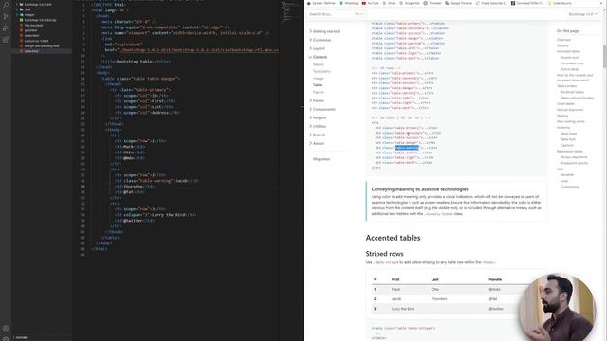Image resolution: width=607 pixels, height=341 pixels.
Task: Open the Images link under Content
Action: point(319,78)
